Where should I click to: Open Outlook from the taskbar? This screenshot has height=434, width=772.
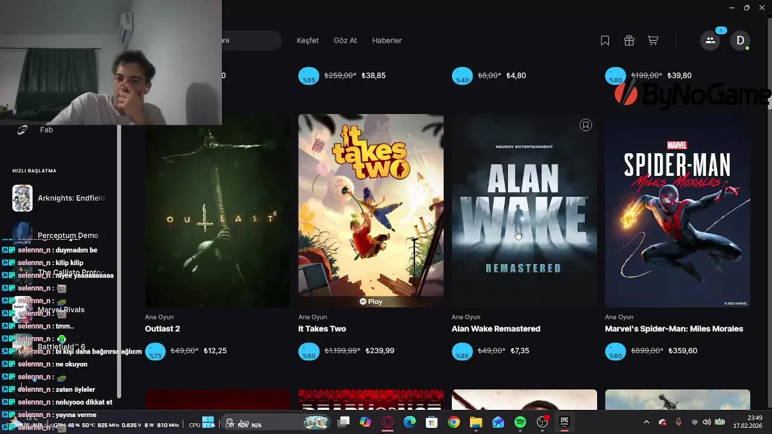click(x=498, y=423)
